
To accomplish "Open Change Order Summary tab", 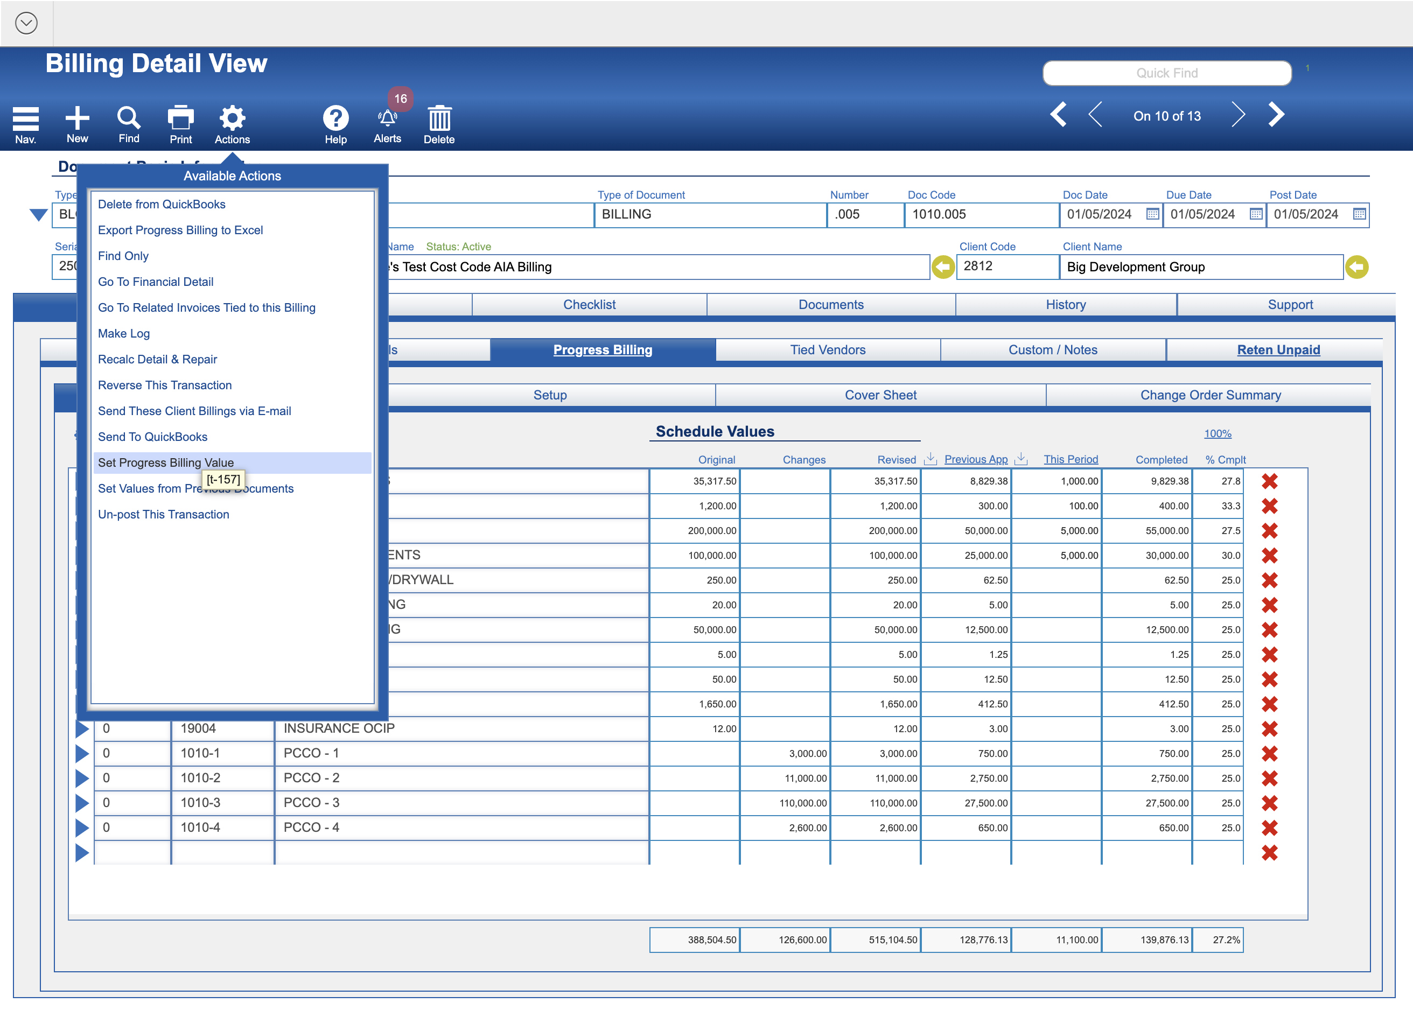I will 1210,396.
